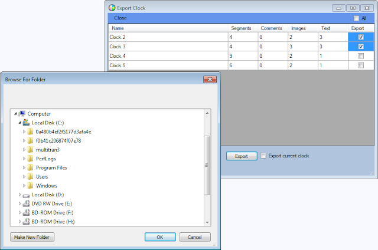
Task: Select the Users tree label
Action: (42, 177)
